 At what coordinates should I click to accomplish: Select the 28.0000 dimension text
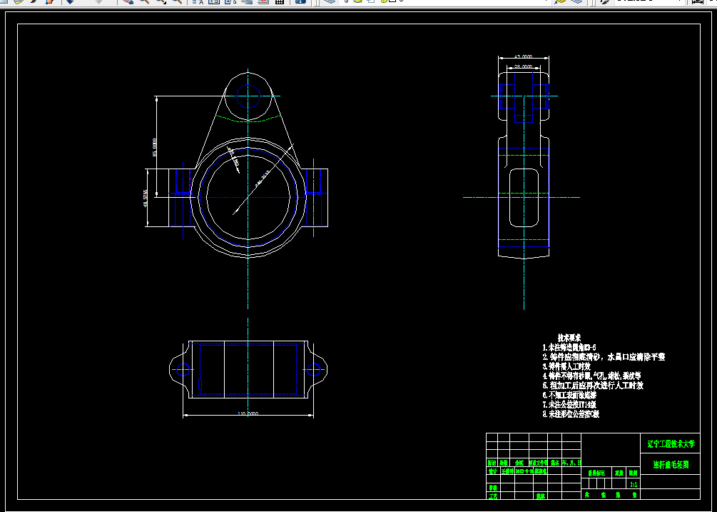(x=523, y=67)
